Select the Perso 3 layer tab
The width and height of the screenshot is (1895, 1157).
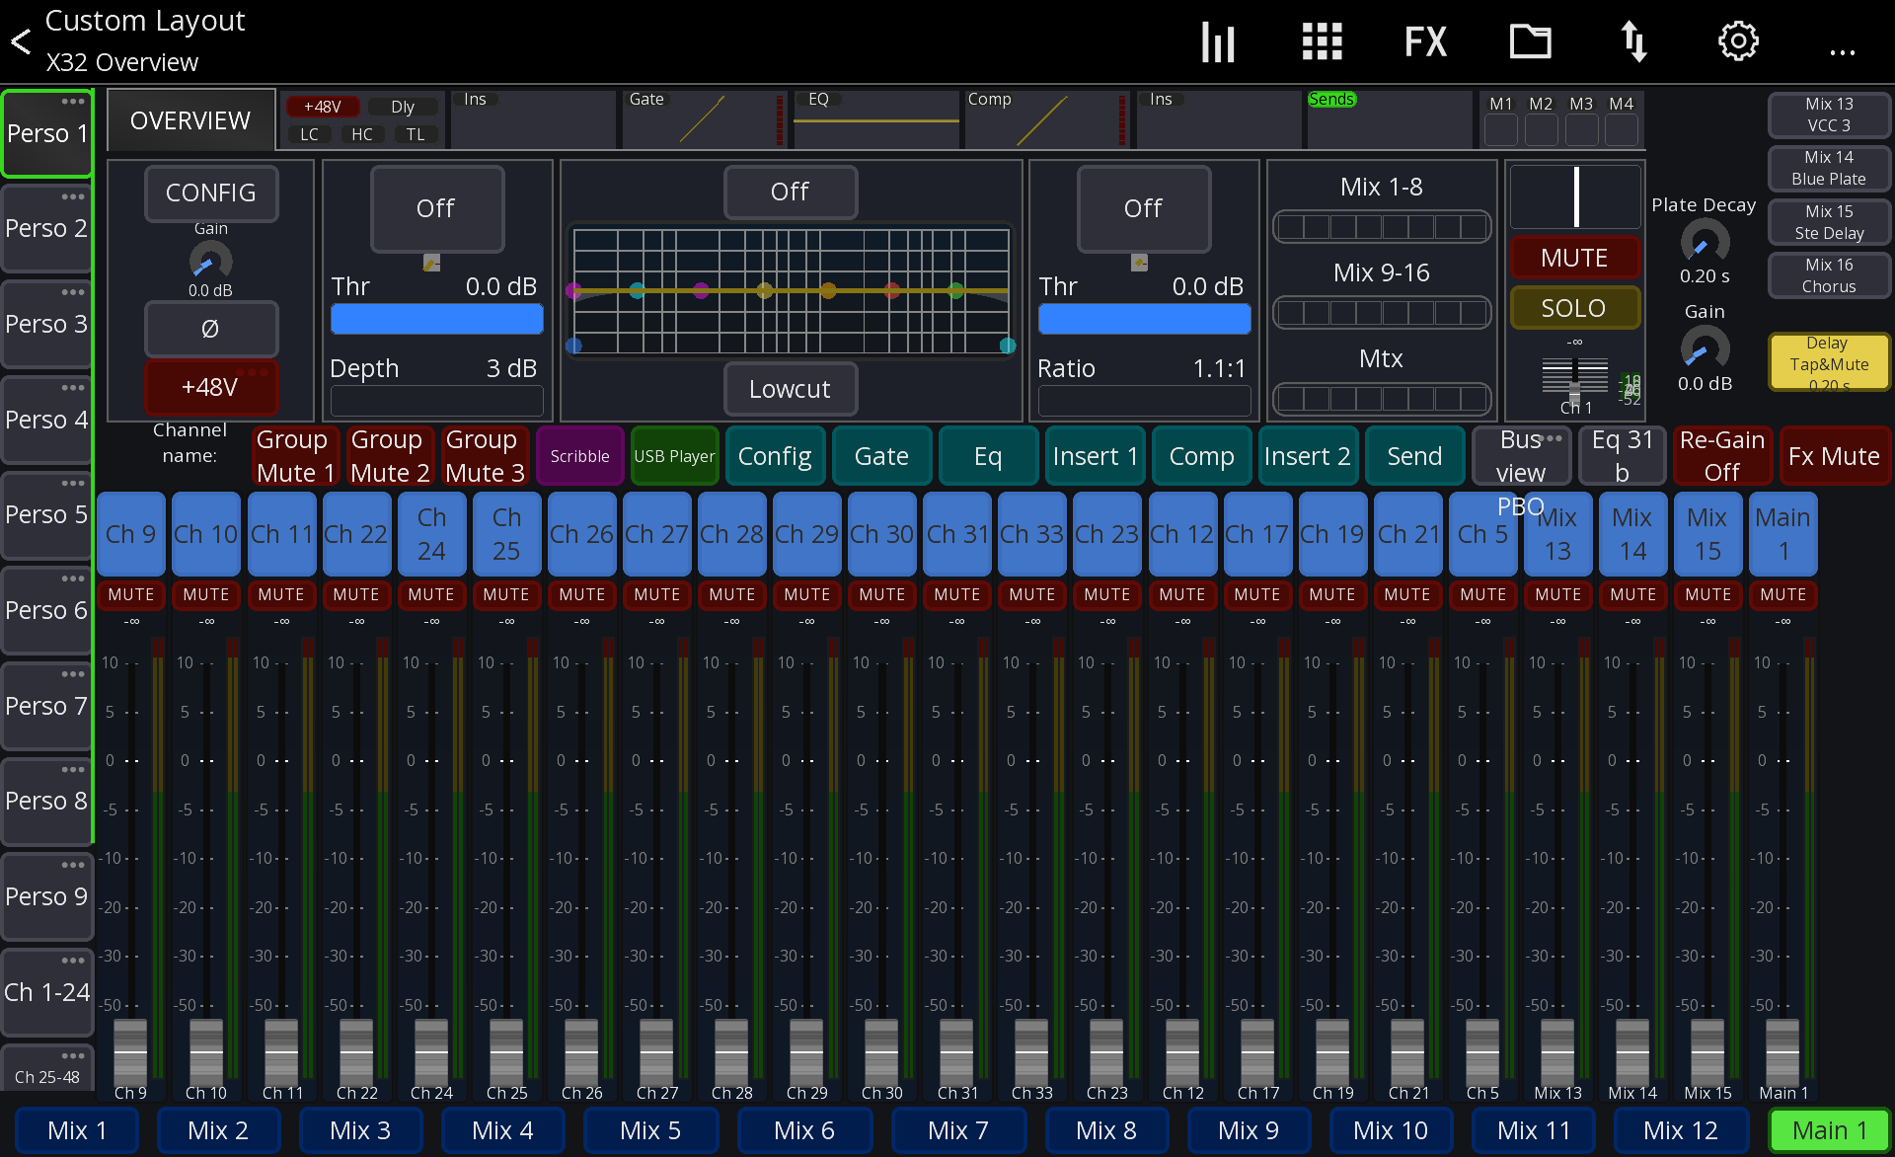tap(46, 324)
